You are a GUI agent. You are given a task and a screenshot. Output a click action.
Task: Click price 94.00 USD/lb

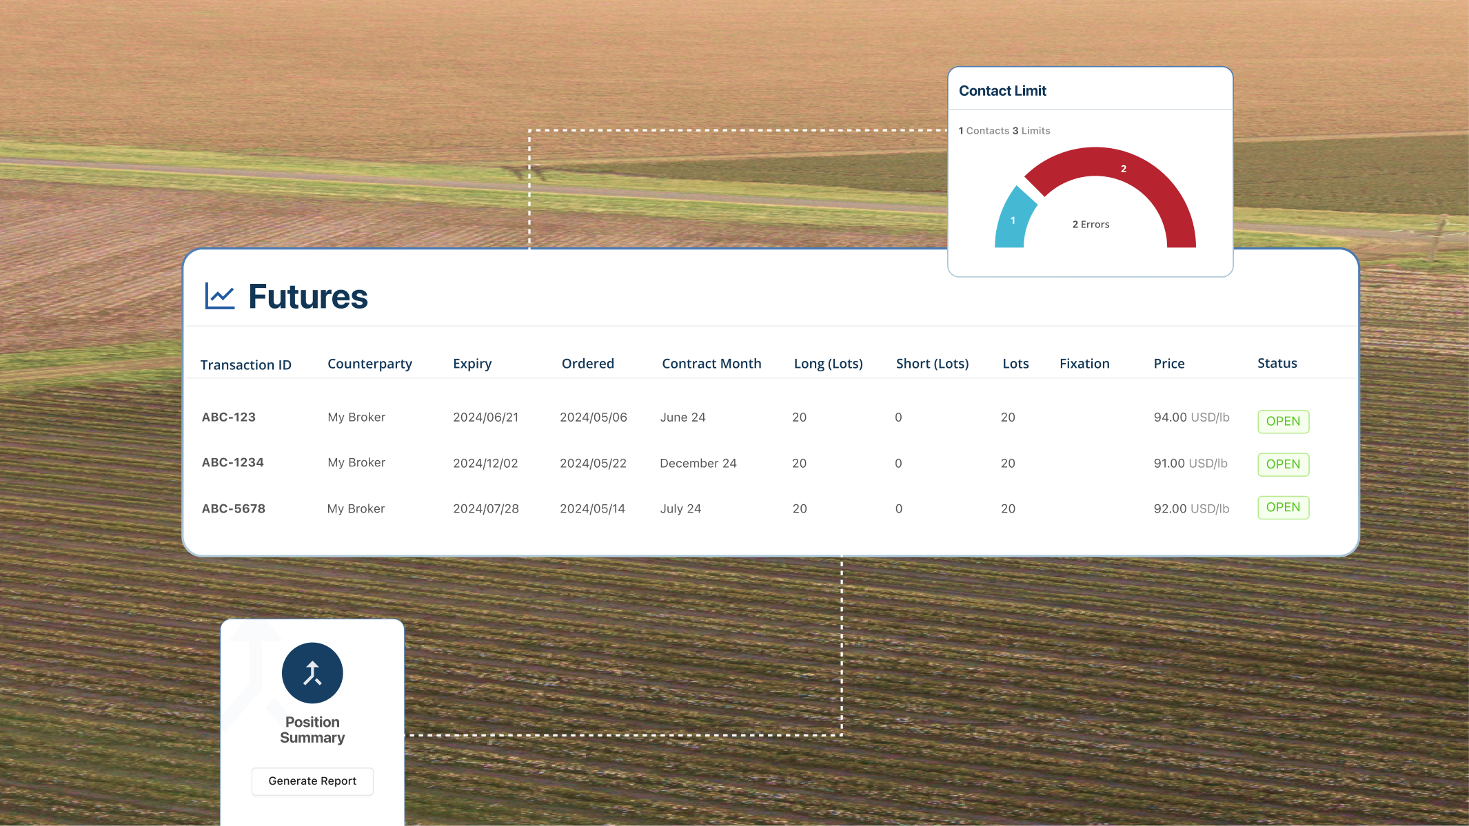(x=1191, y=417)
